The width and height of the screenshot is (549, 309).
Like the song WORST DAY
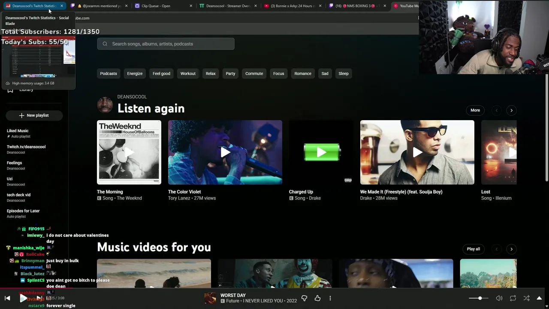(x=317, y=298)
